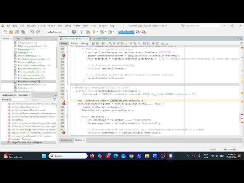244x183 pixels.
Task: Open the empty filter dropdown in the Navigator
Action: 40,100
